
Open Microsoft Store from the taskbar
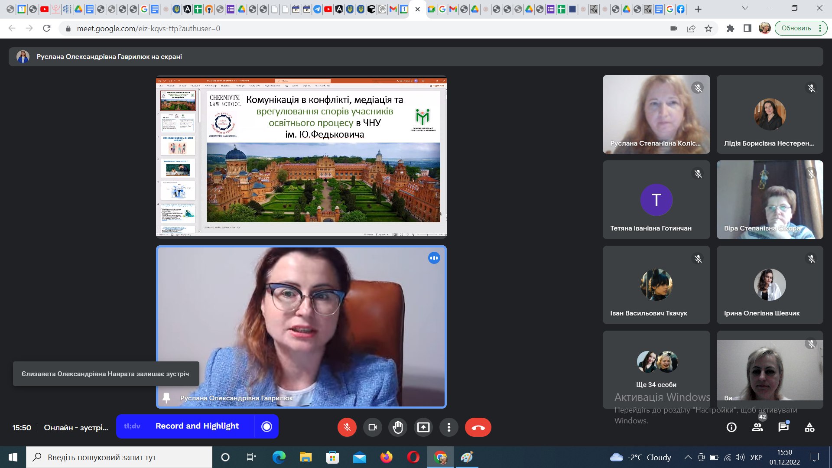[332, 457]
